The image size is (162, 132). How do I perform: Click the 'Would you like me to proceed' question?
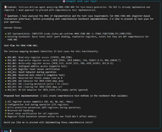tap(48, 122)
